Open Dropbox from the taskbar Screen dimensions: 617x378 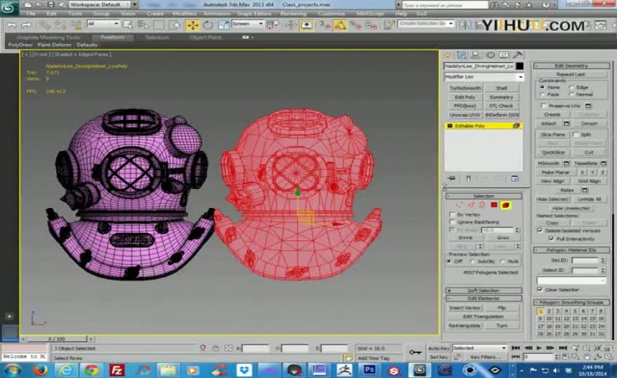tap(245, 370)
